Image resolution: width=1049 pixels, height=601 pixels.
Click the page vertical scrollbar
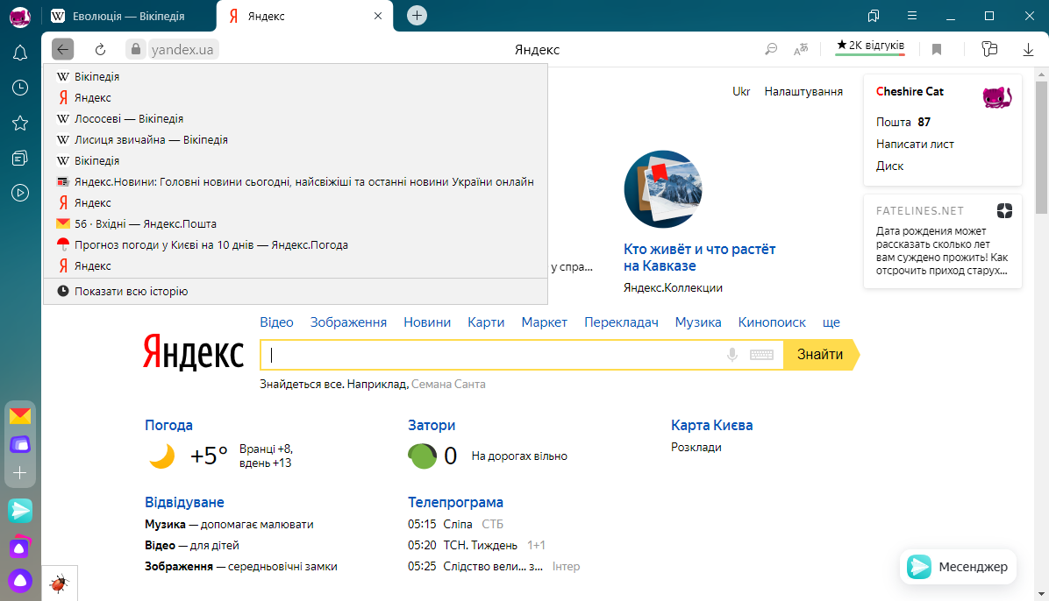1042,147
